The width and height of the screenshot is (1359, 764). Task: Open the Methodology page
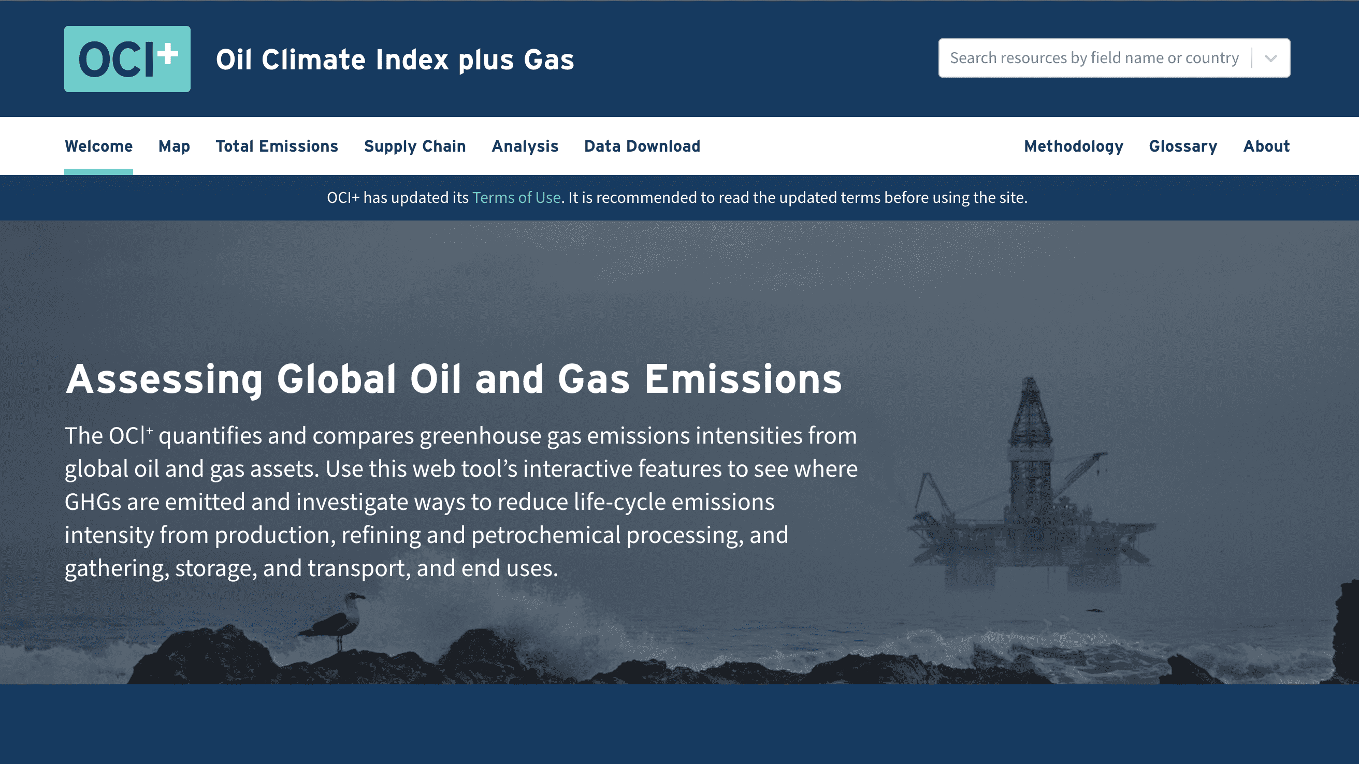[x=1074, y=146]
